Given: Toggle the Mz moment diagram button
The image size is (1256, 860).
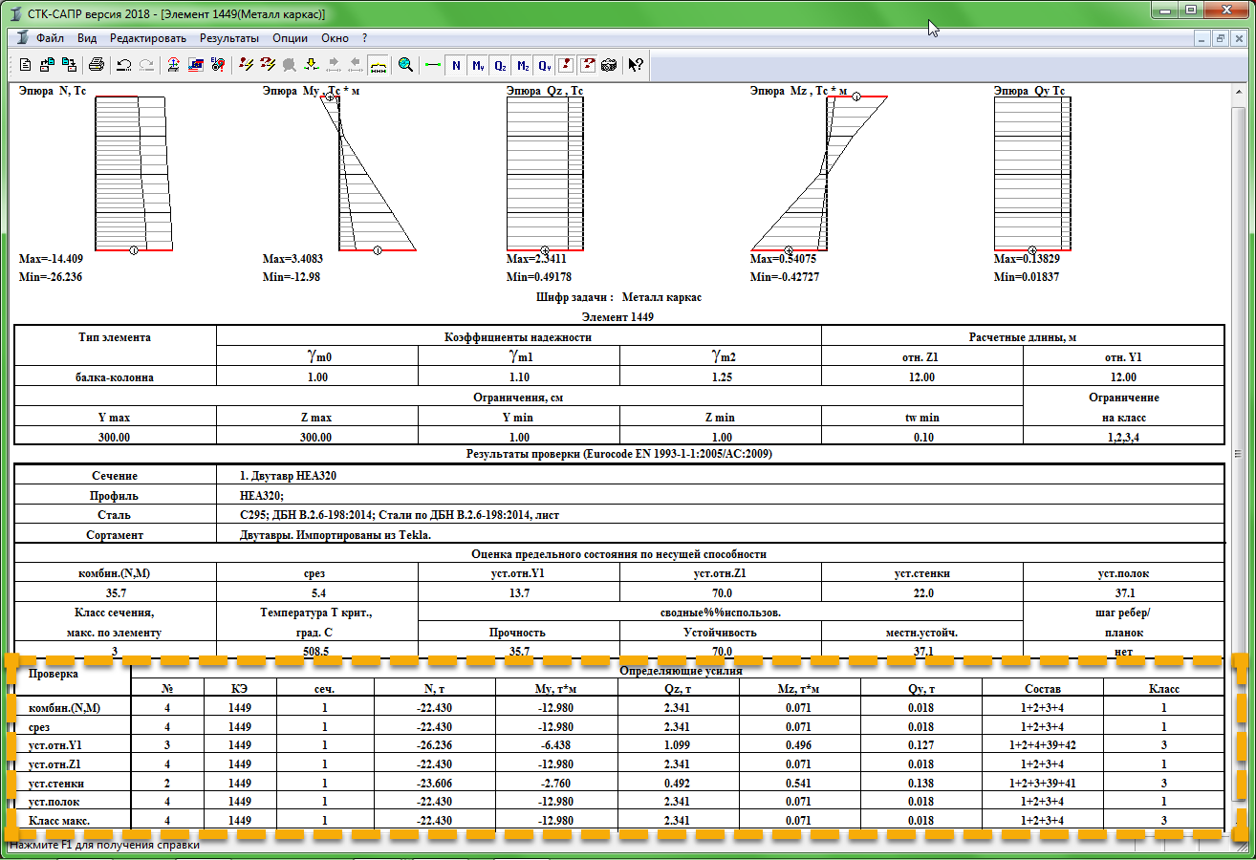Looking at the screenshot, I should pyautogui.click(x=522, y=65).
